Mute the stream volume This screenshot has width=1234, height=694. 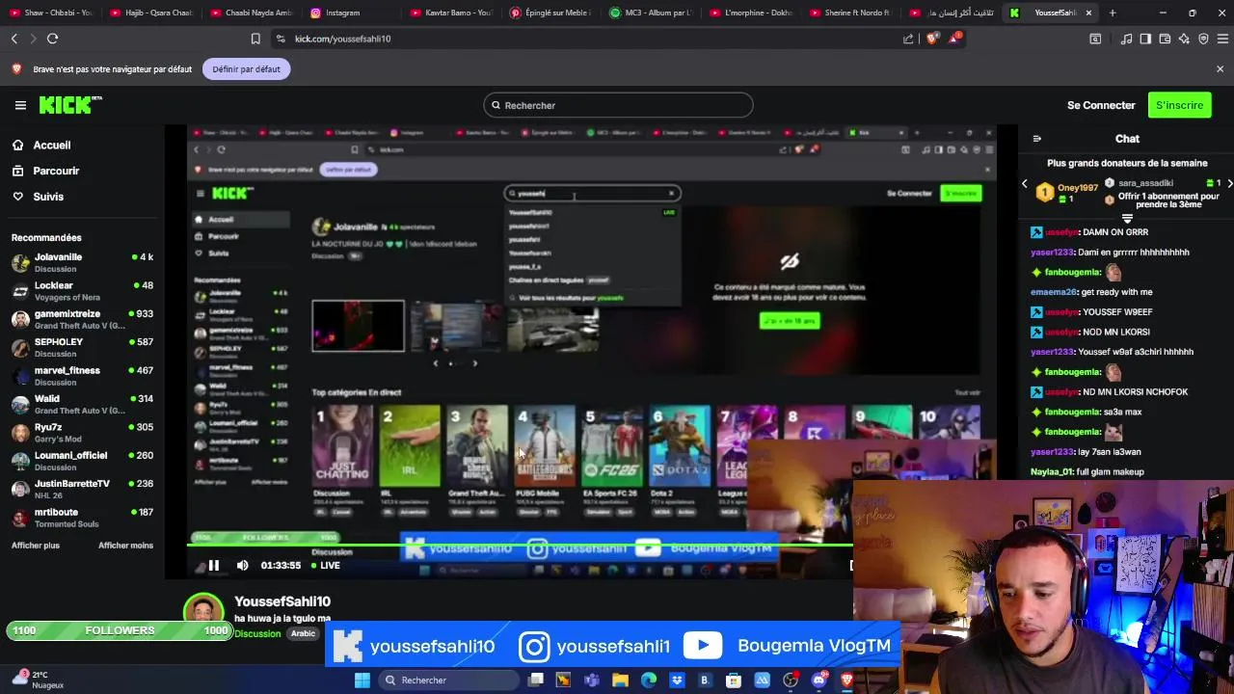point(242,566)
